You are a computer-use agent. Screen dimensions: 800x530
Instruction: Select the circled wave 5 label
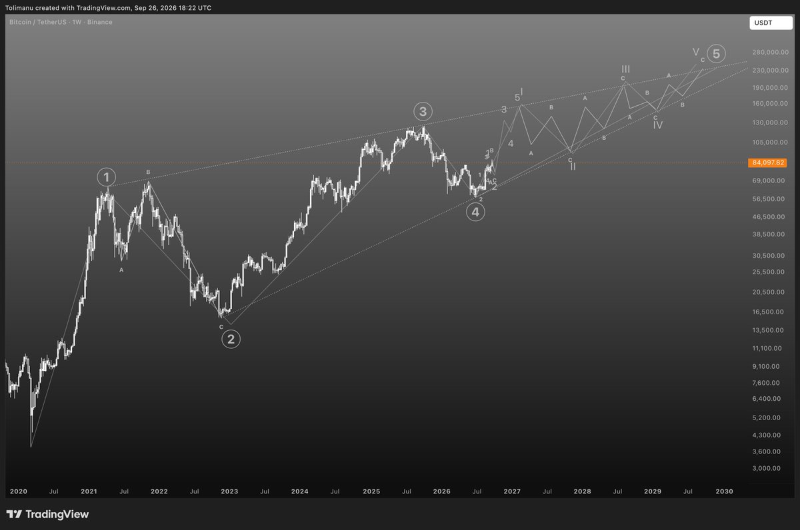coord(716,53)
